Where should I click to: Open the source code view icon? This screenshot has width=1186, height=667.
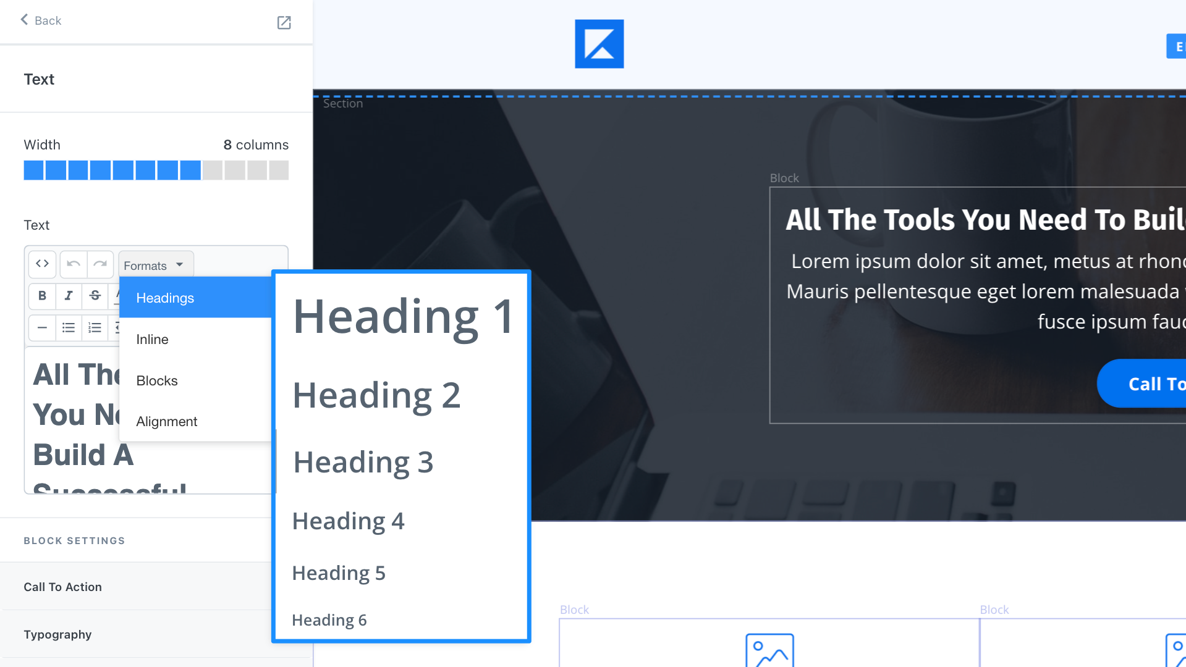coord(42,264)
